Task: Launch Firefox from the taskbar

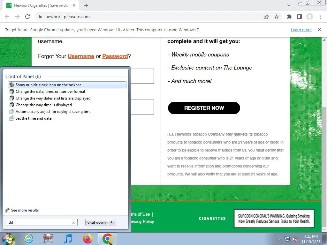Action: click(87, 239)
